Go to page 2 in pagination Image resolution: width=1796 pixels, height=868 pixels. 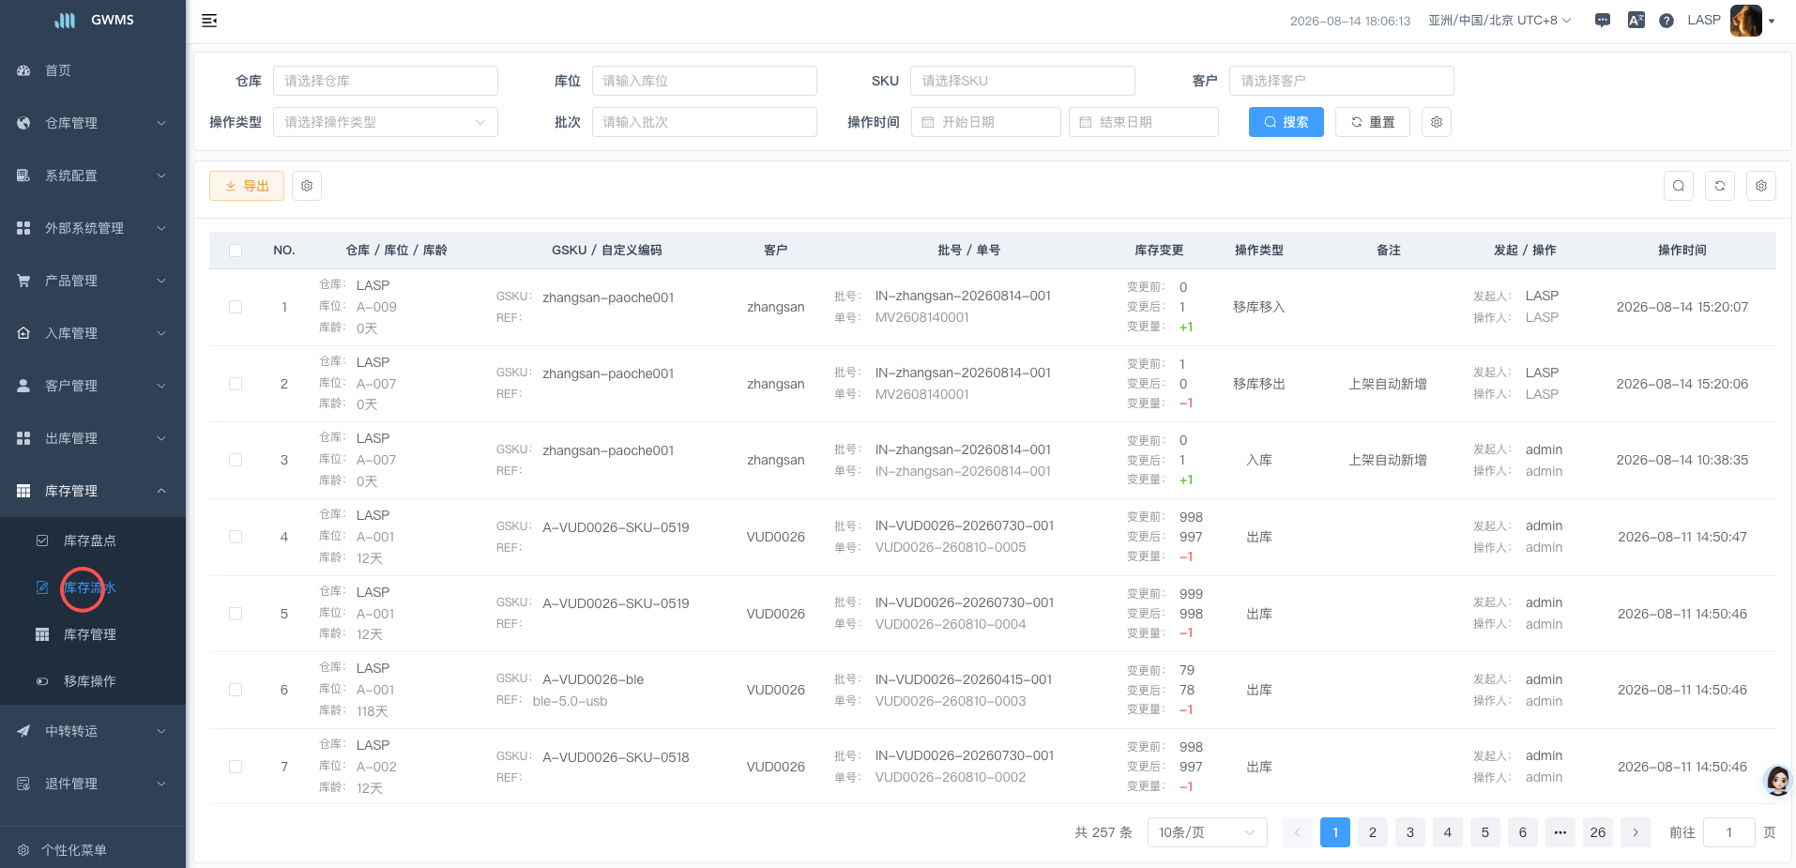tap(1373, 832)
